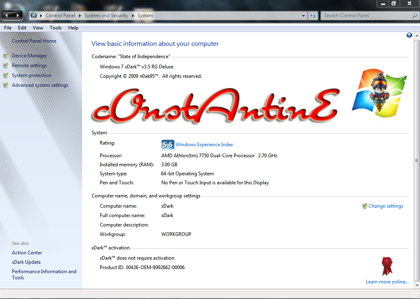420x299 pixels.
Task: Click View basic information about your computer heading
Action: pos(155,44)
